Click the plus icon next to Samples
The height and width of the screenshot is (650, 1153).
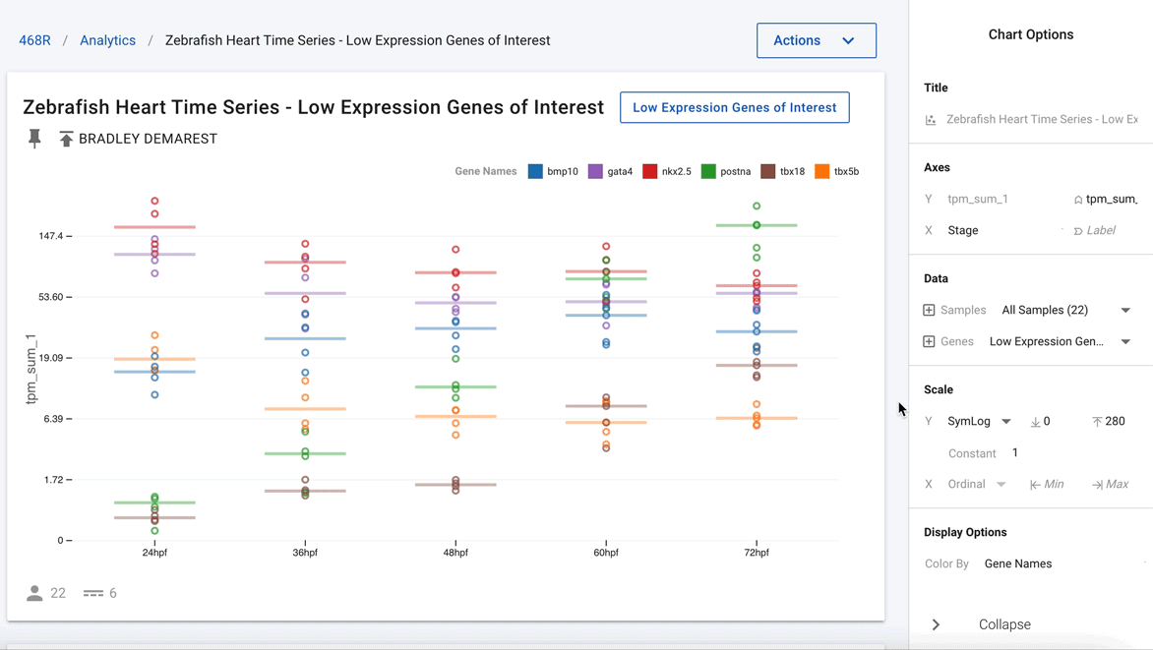click(929, 311)
